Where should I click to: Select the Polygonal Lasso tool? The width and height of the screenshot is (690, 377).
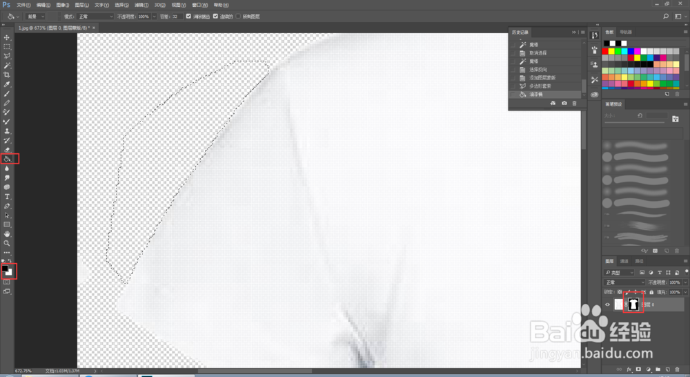(7, 56)
